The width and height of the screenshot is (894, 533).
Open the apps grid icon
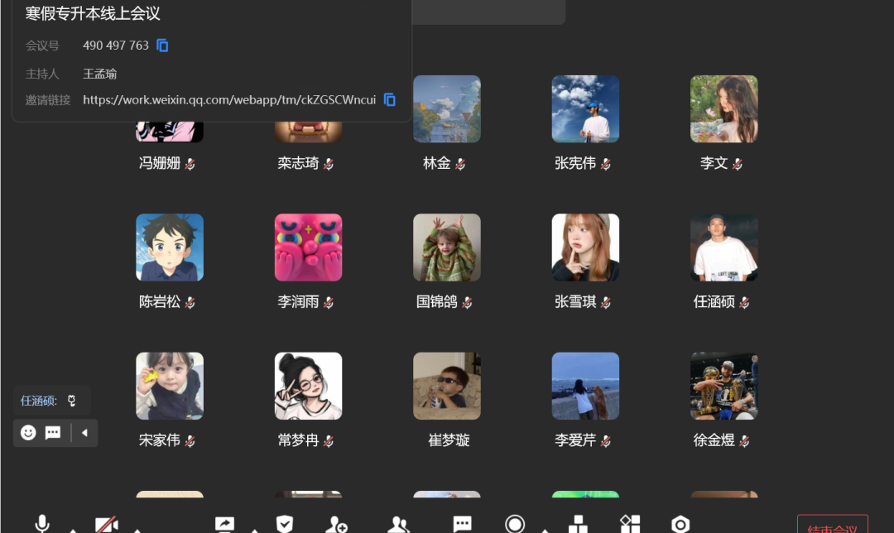[630, 524]
